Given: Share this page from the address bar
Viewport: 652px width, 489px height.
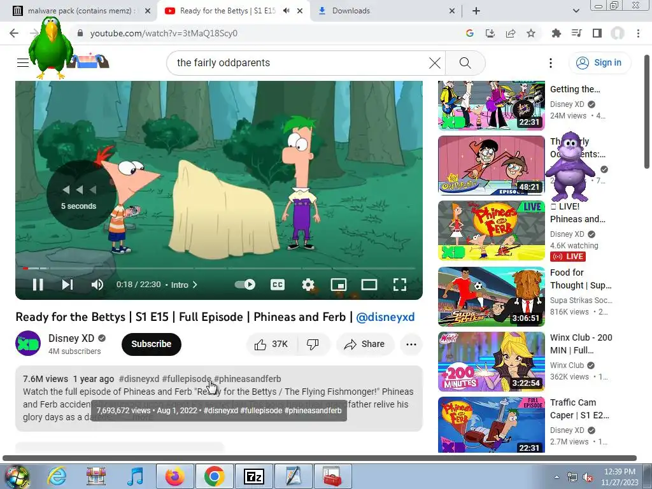Looking at the screenshot, I should [511, 33].
